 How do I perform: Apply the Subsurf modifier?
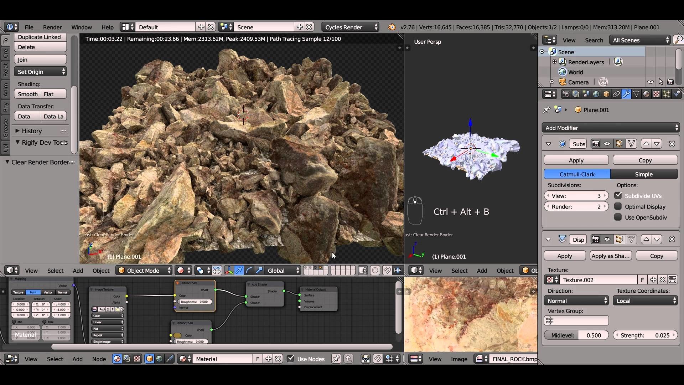[576, 160]
